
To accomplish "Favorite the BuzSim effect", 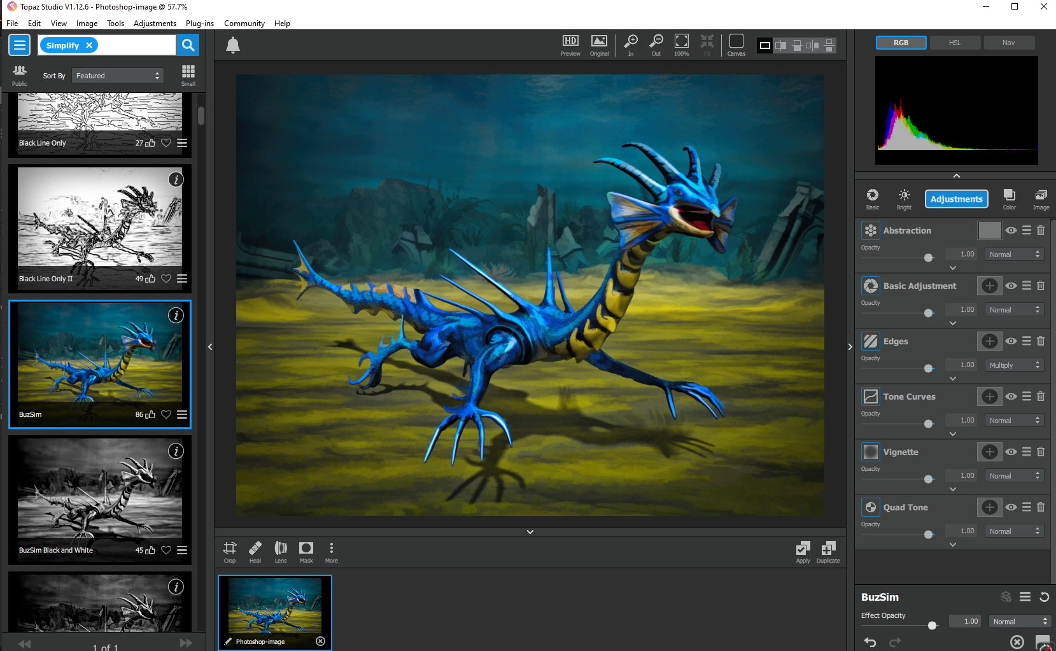I will coord(166,414).
